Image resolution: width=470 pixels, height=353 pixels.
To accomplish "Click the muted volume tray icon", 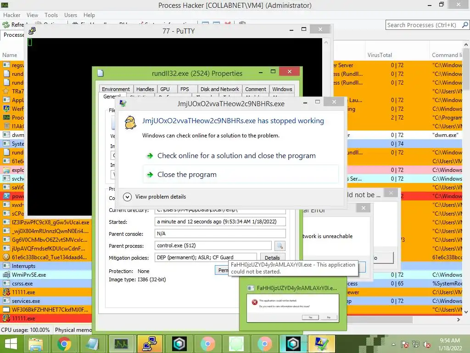I will pyautogui.click(x=427, y=345).
